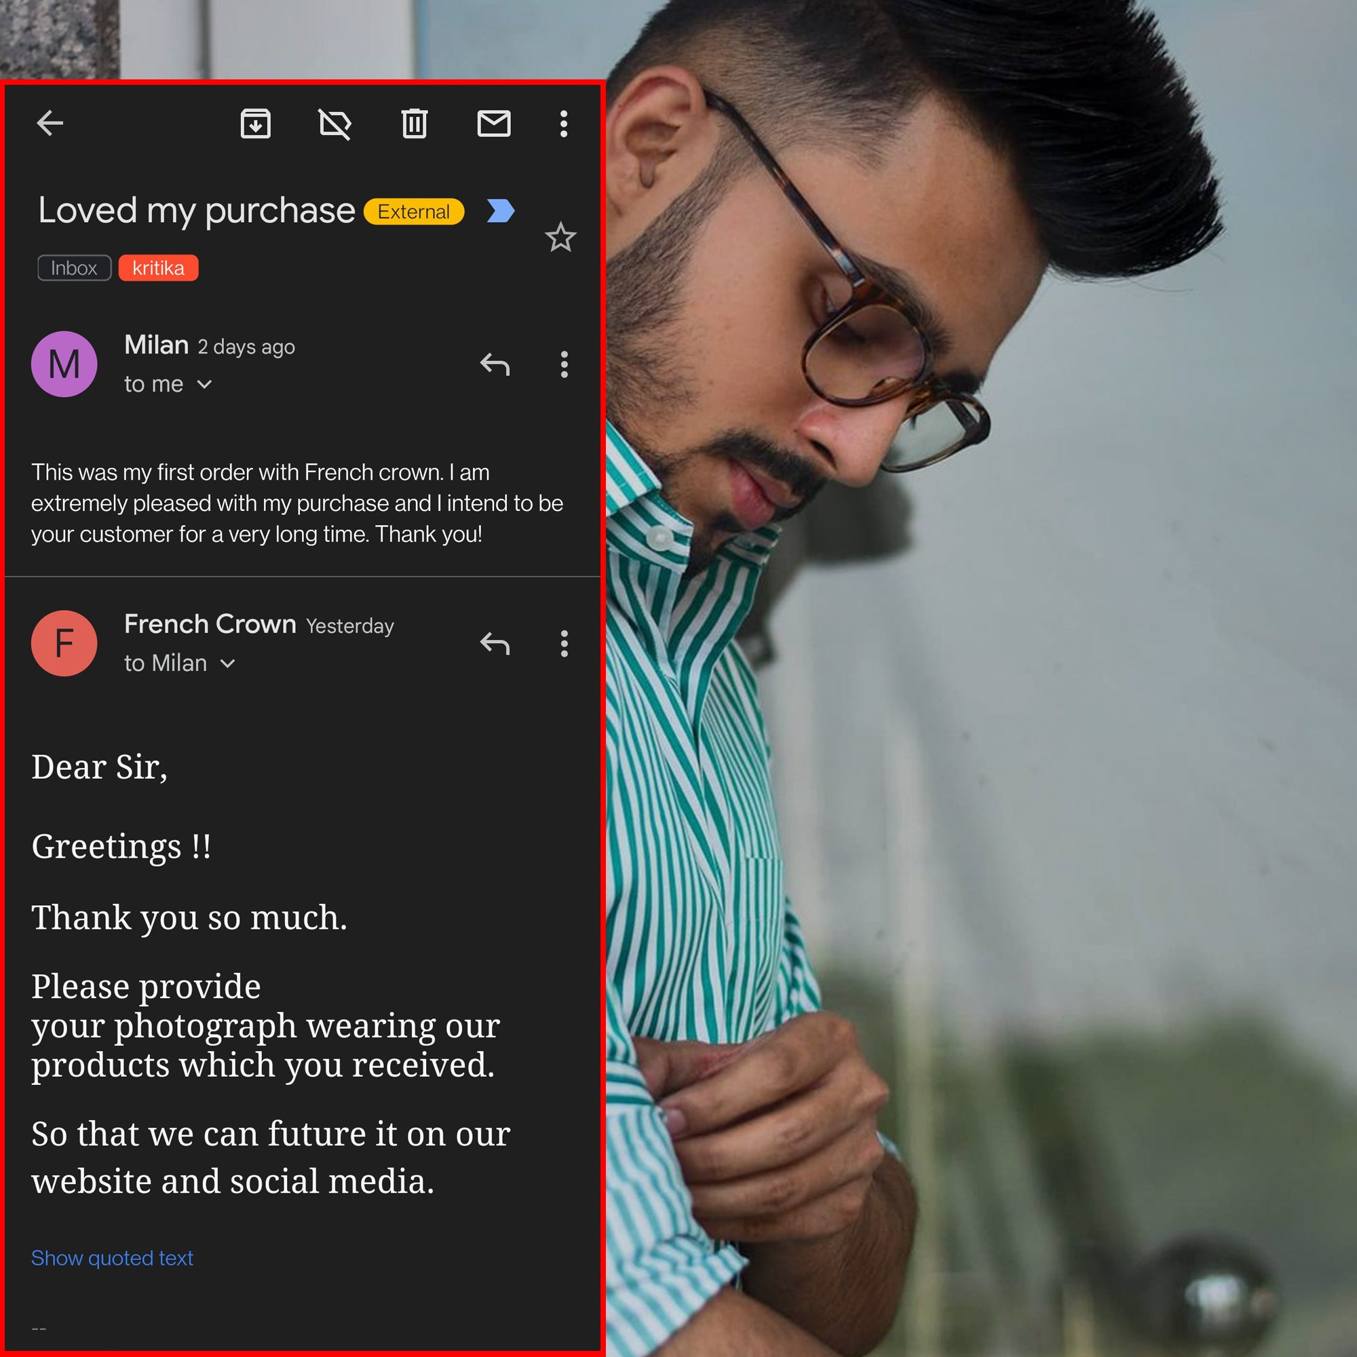Open the top toolbar overflow menu
Image resolution: width=1357 pixels, height=1357 pixels.
click(563, 123)
